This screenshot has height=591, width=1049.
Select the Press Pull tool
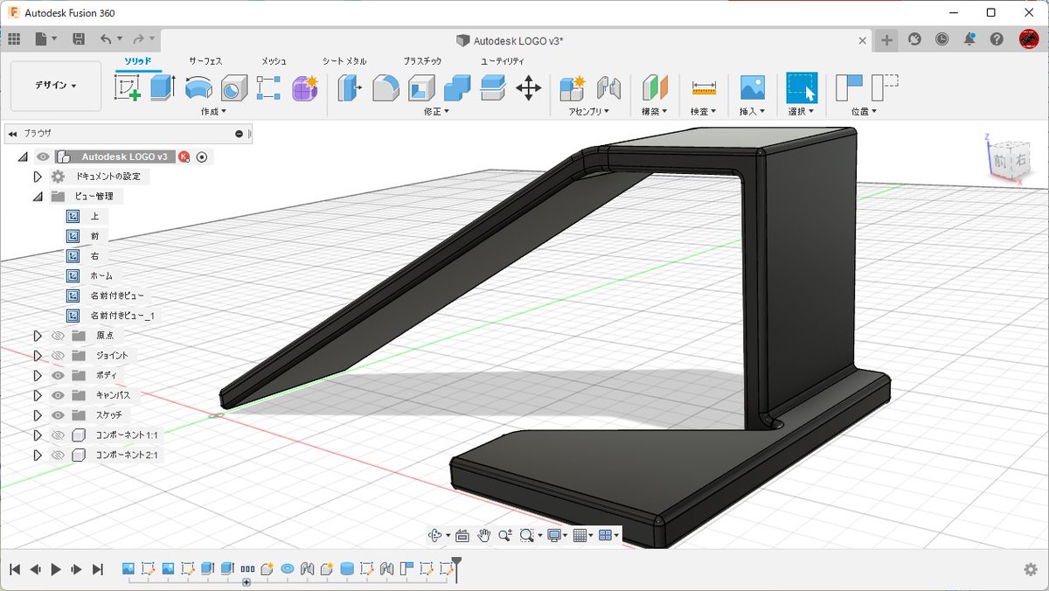(x=350, y=87)
